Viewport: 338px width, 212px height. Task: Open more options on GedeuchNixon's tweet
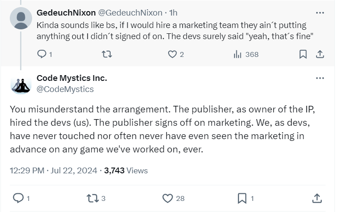coord(320,13)
